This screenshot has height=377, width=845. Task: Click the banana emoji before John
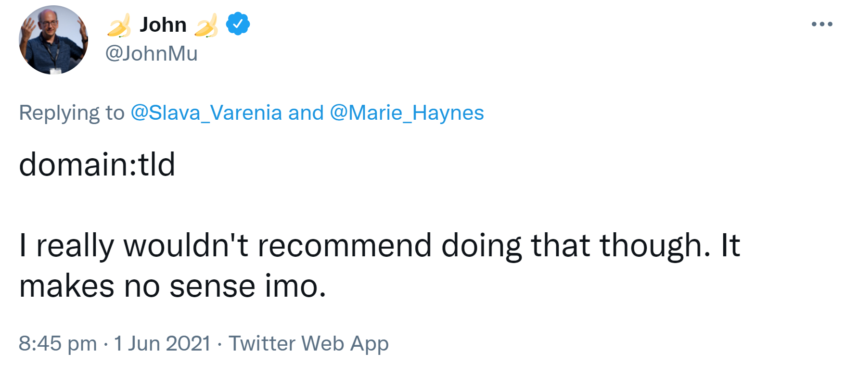pos(119,25)
